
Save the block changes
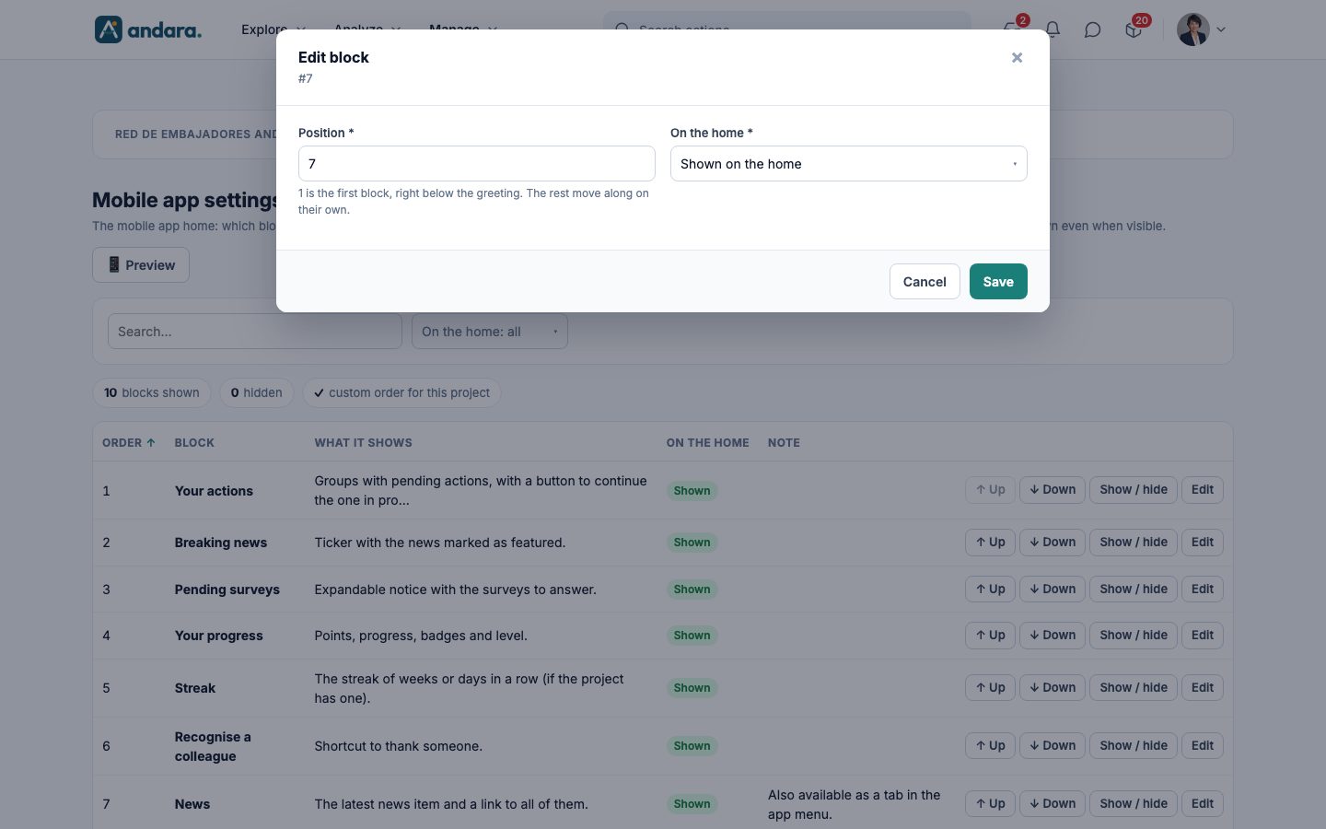[x=998, y=282]
